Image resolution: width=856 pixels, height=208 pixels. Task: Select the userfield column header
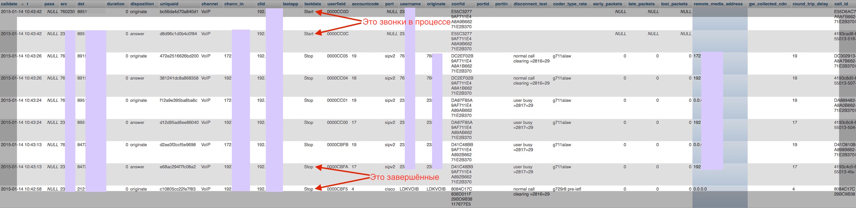tap(336, 4)
